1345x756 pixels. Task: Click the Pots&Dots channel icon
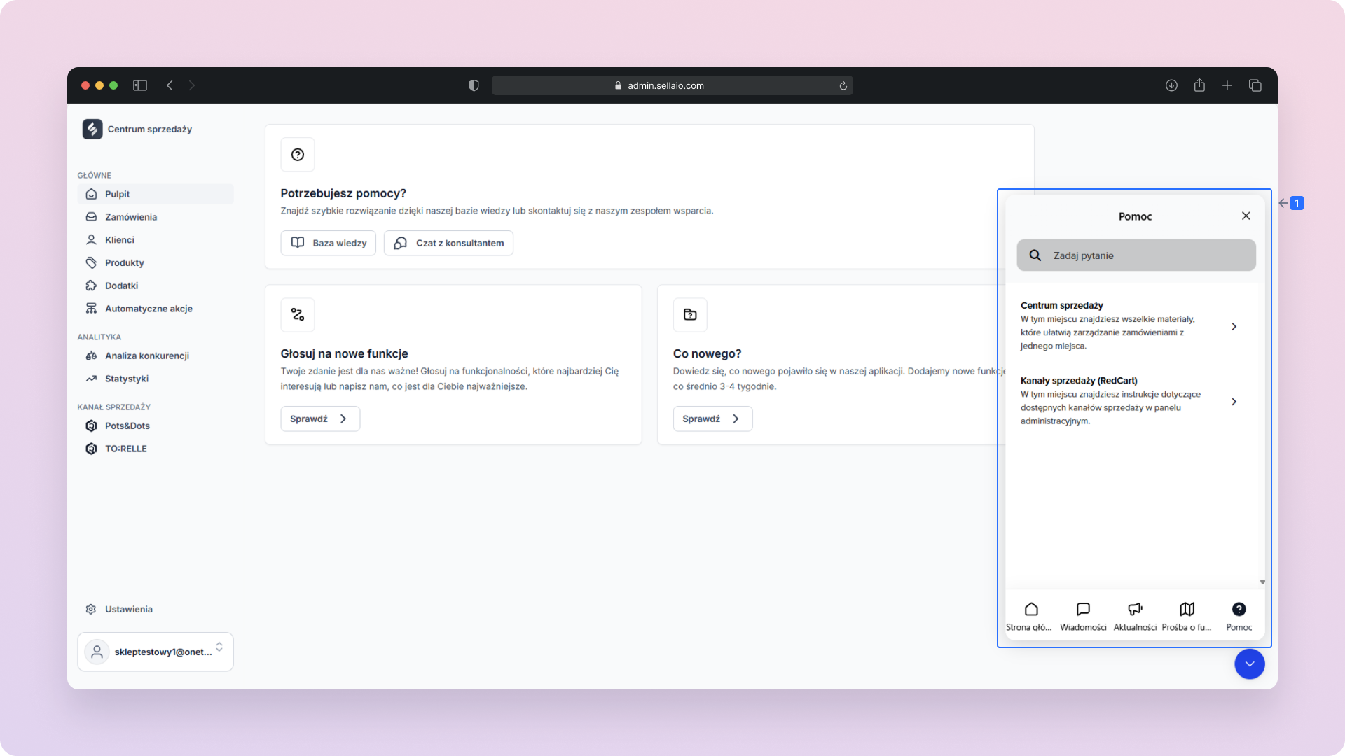[x=91, y=426]
